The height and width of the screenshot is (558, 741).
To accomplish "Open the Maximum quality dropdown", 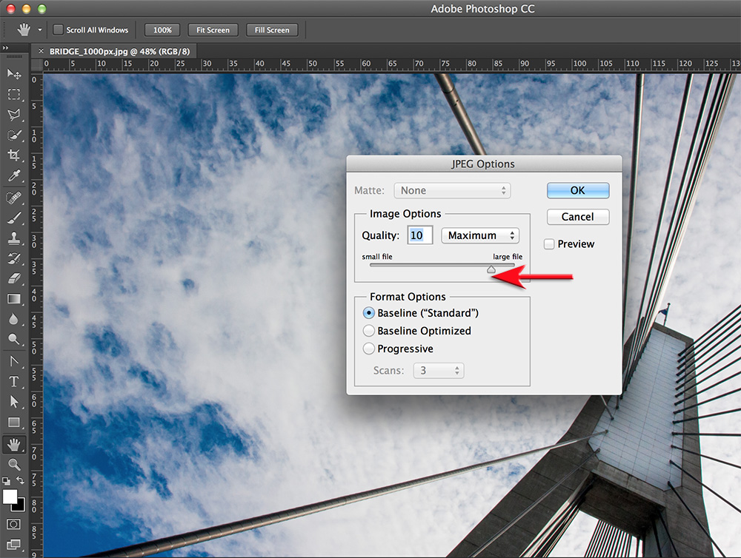I will click(480, 235).
